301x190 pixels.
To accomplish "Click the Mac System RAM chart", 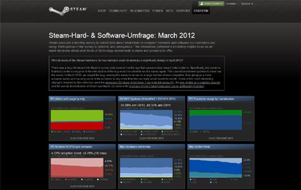I will coord(216,168).
